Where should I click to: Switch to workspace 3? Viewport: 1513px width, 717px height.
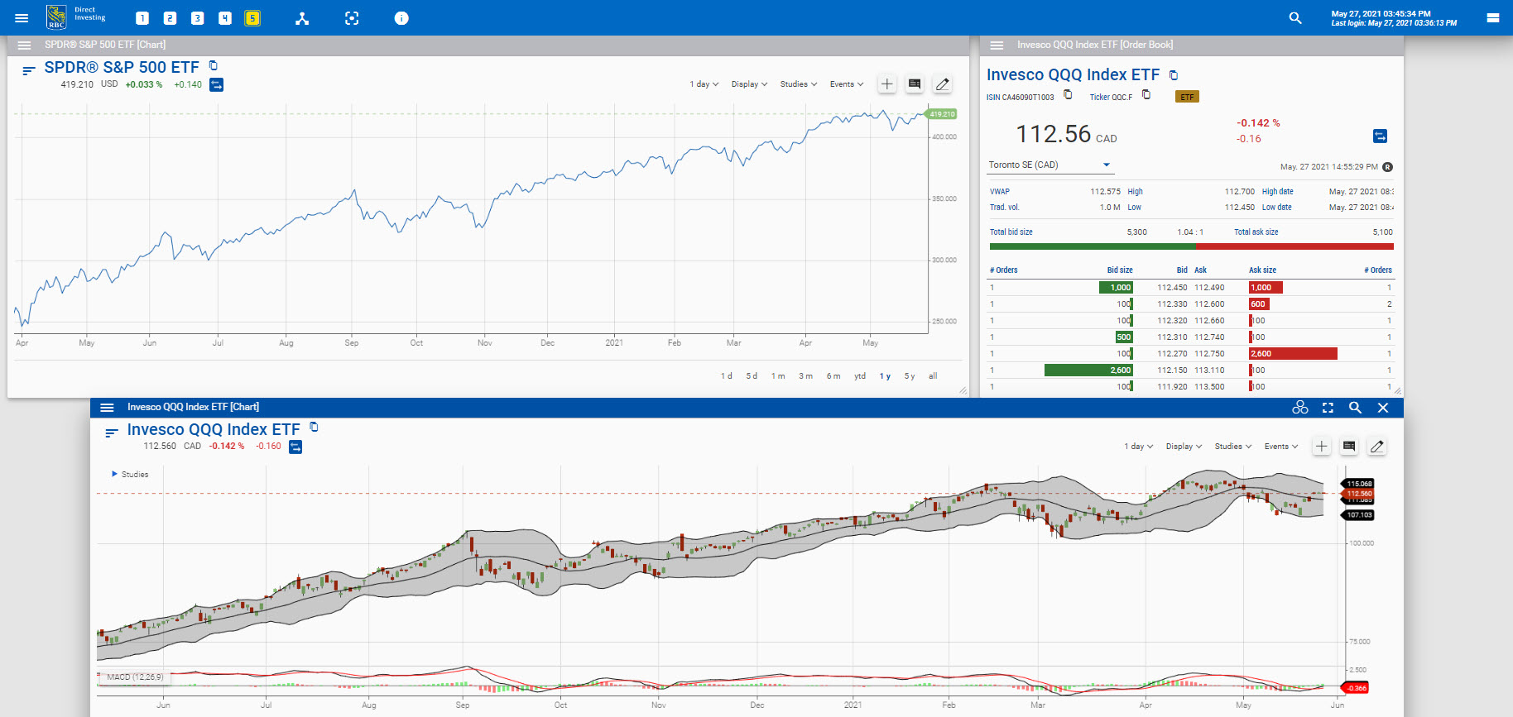(197, 18)
